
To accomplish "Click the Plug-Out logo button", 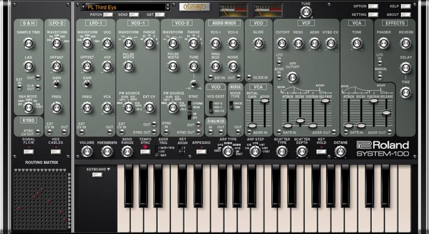I will click(195, 7).
